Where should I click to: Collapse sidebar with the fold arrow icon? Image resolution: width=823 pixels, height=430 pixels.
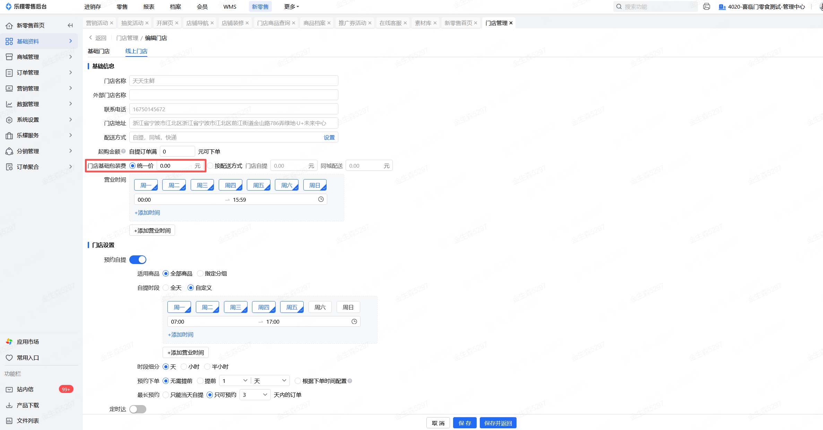click(70, 25)
